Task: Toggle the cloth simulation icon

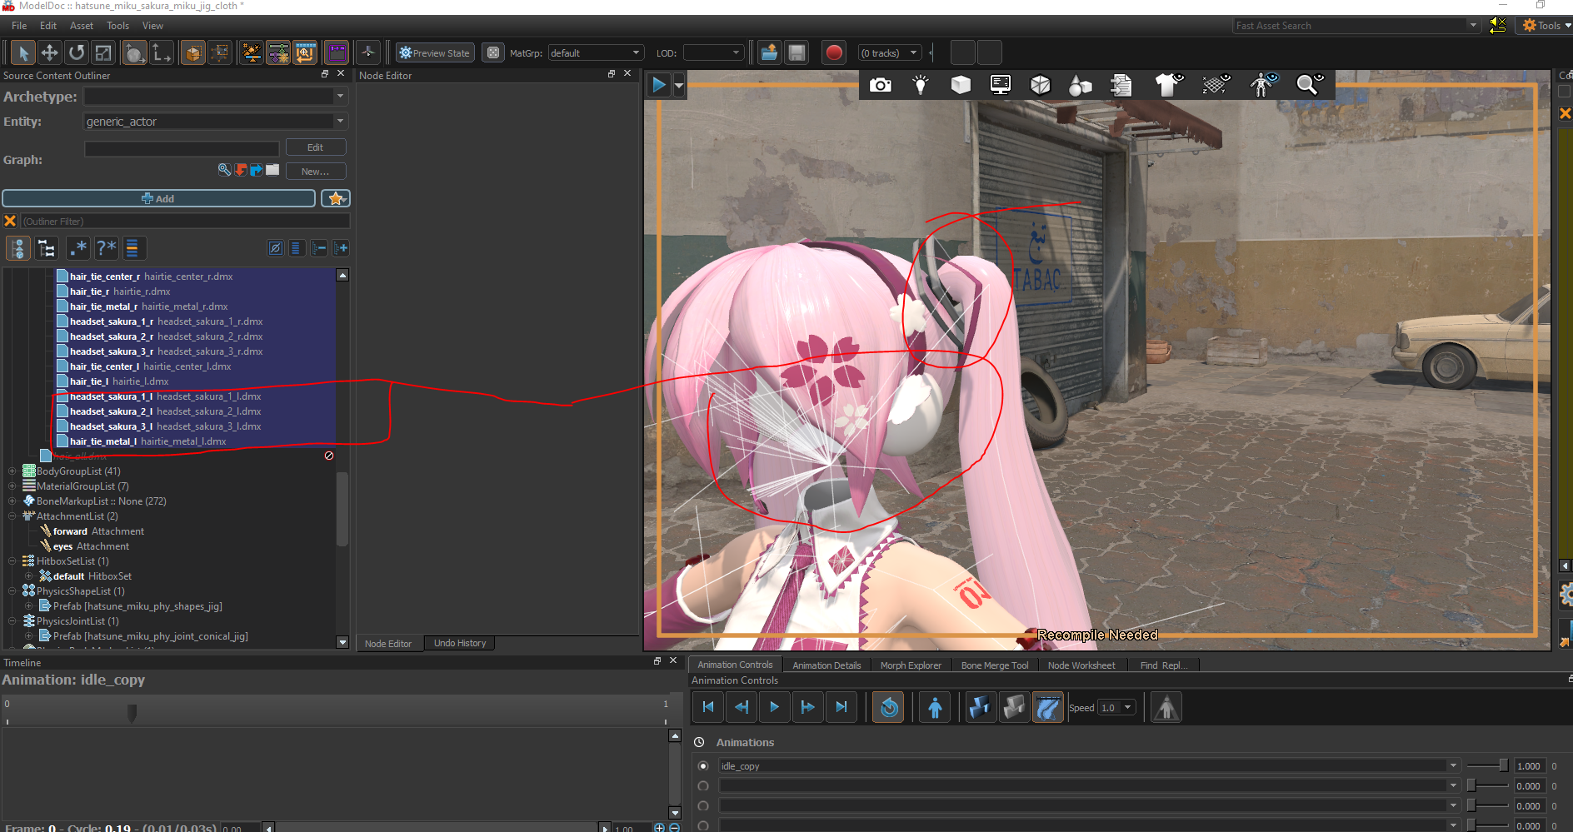Action: coord(1047,707)
